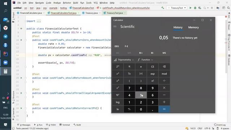Click the reciprocal 1/x key
This screenshot has width=231, height=130.
coord(129,74)
